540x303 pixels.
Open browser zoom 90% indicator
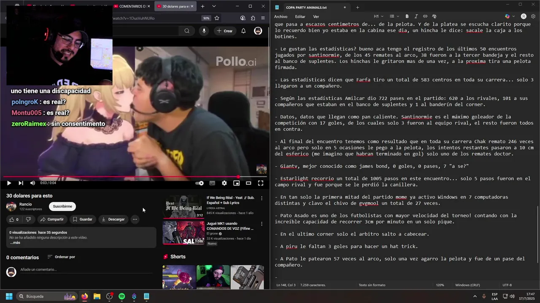pos(206,18)
